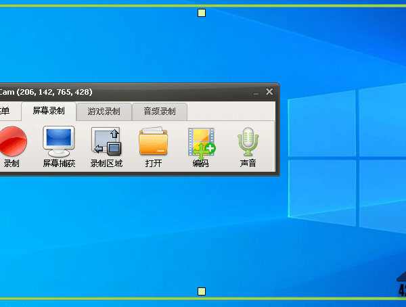The width and height of the screenshot is (406, 307).
Task: Switch to the 游戏录制 tab
Action: (104, 112)
